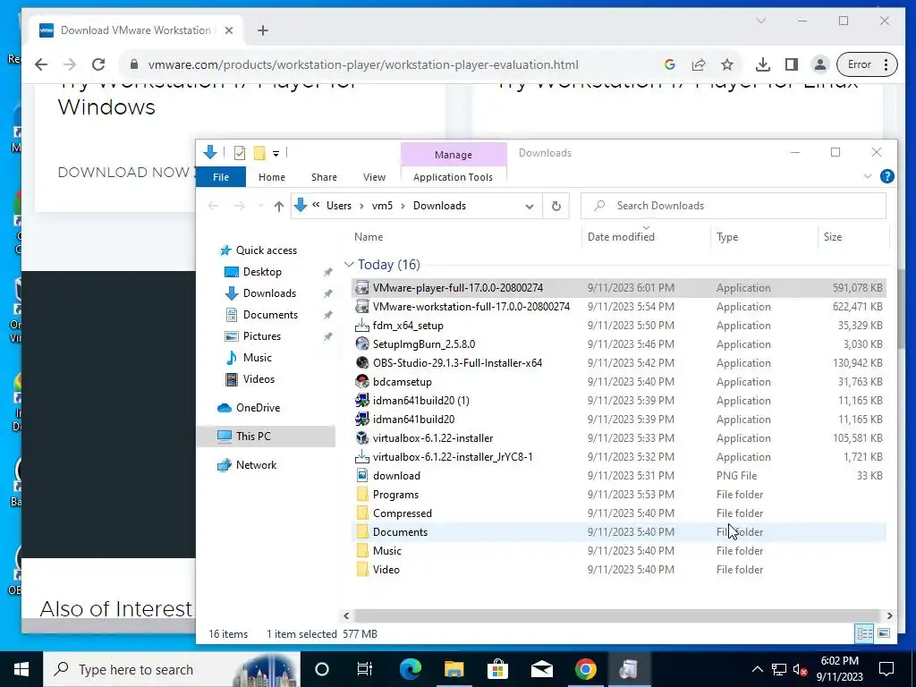This screenshot has width=916, height=687.
Task: Click the New folder icon in quick access toolbar
Action: [259, 153]
